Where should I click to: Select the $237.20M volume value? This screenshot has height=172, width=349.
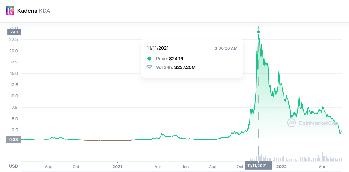coord(185,67)
